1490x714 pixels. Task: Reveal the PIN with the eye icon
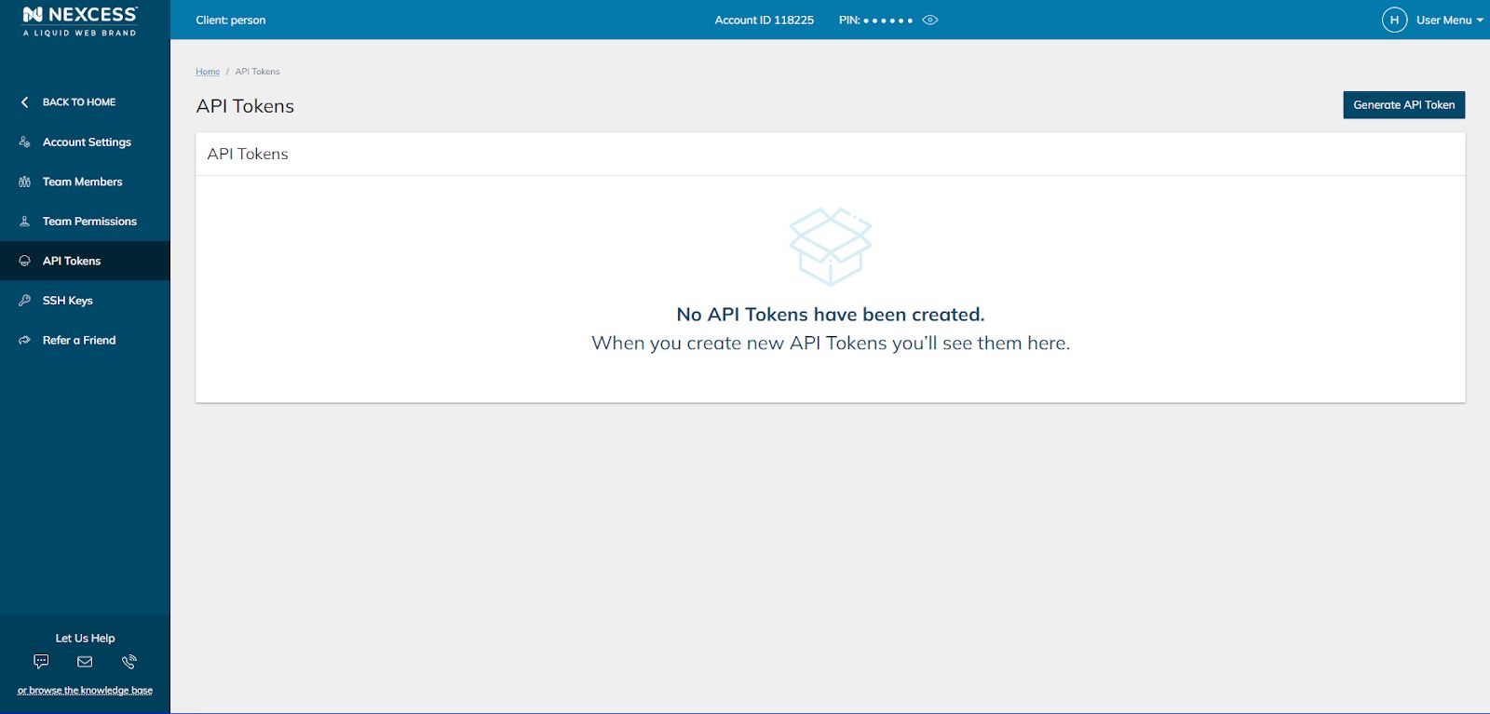(930, 20)
